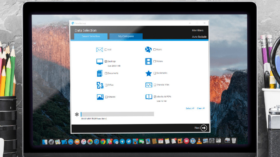This screenshot has height=157, width=280.
Task: Open VLC cone from the dock
Action: pos(199,141)
